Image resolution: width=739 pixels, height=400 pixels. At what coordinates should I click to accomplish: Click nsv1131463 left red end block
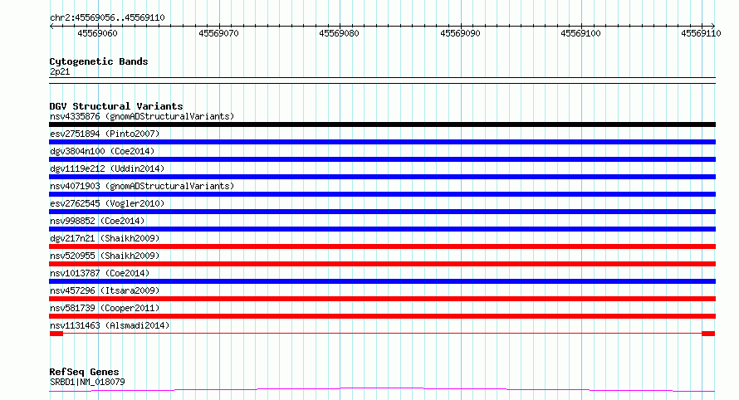pyautogui.click(x=56, y=334)
